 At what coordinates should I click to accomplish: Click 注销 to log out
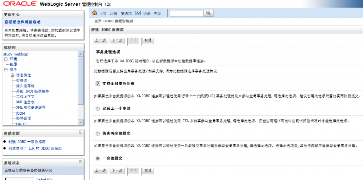113,13
